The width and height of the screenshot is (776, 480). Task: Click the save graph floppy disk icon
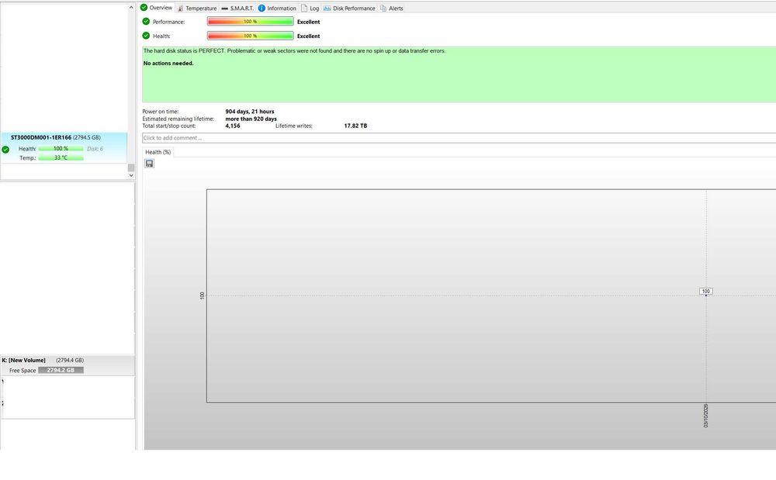tap(150, 164)
